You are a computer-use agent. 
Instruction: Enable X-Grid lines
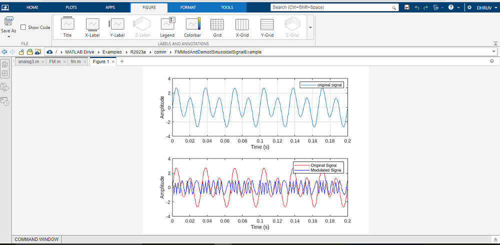pos(242,27)
